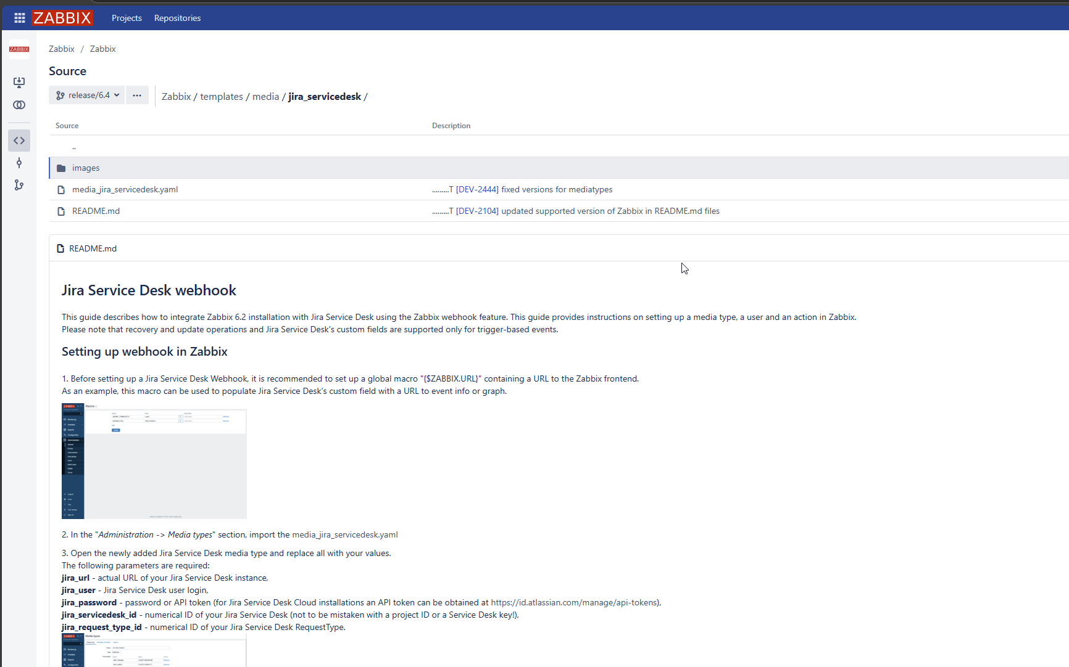Expand the release/6.4 branch selector
The width and height of the screenshot is (1069, 667).
pyautogui.click(x=87, y=95)
